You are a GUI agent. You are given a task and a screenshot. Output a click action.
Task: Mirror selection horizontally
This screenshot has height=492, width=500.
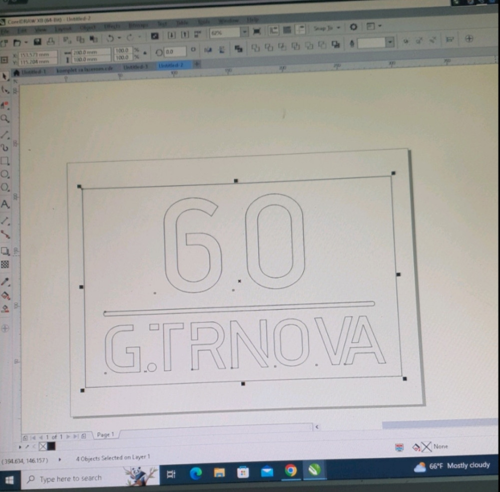tap(208, 50)
